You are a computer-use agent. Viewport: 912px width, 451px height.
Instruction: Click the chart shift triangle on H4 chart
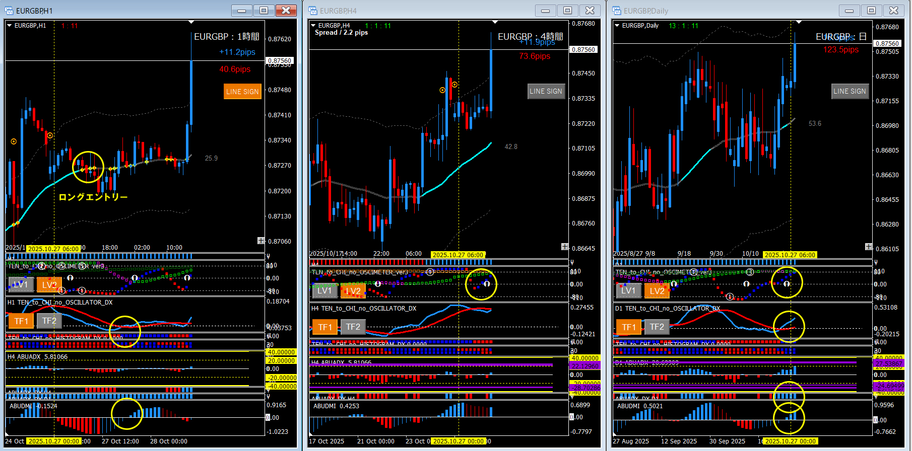[495, 22]
